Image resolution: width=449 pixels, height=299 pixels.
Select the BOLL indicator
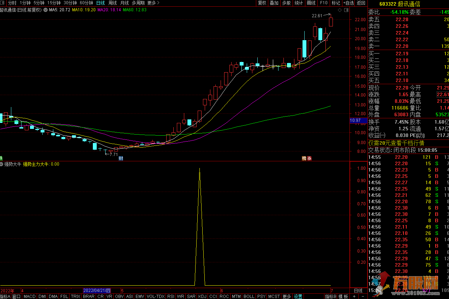(x=249, y=297)
